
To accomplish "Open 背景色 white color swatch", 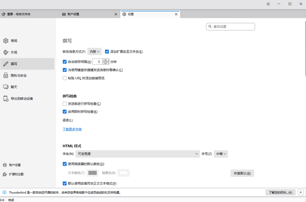I will 123,173.
